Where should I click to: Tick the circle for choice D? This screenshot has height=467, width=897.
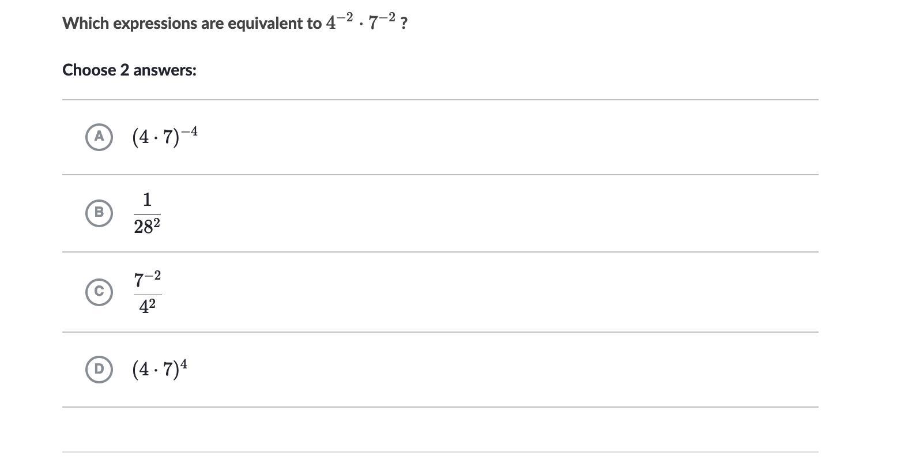tap(99, 369)
